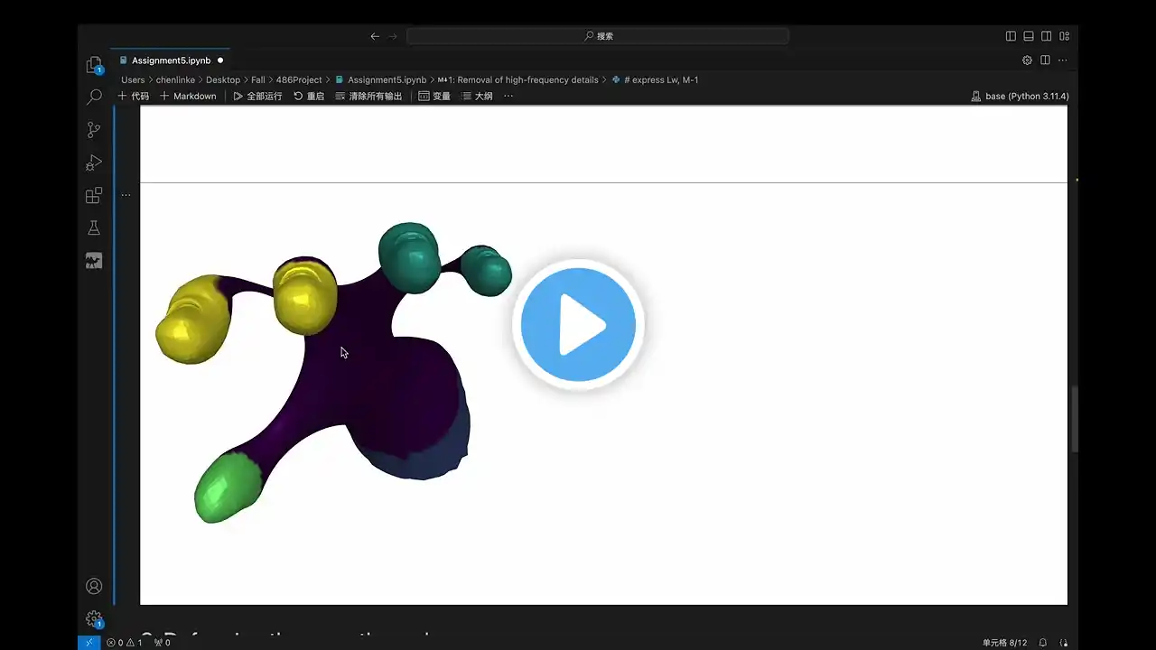This screenshot has width=1156, height=650.
Task: Open notebook settings gear in editor toolbar
Action: (x=1027, y=60)
